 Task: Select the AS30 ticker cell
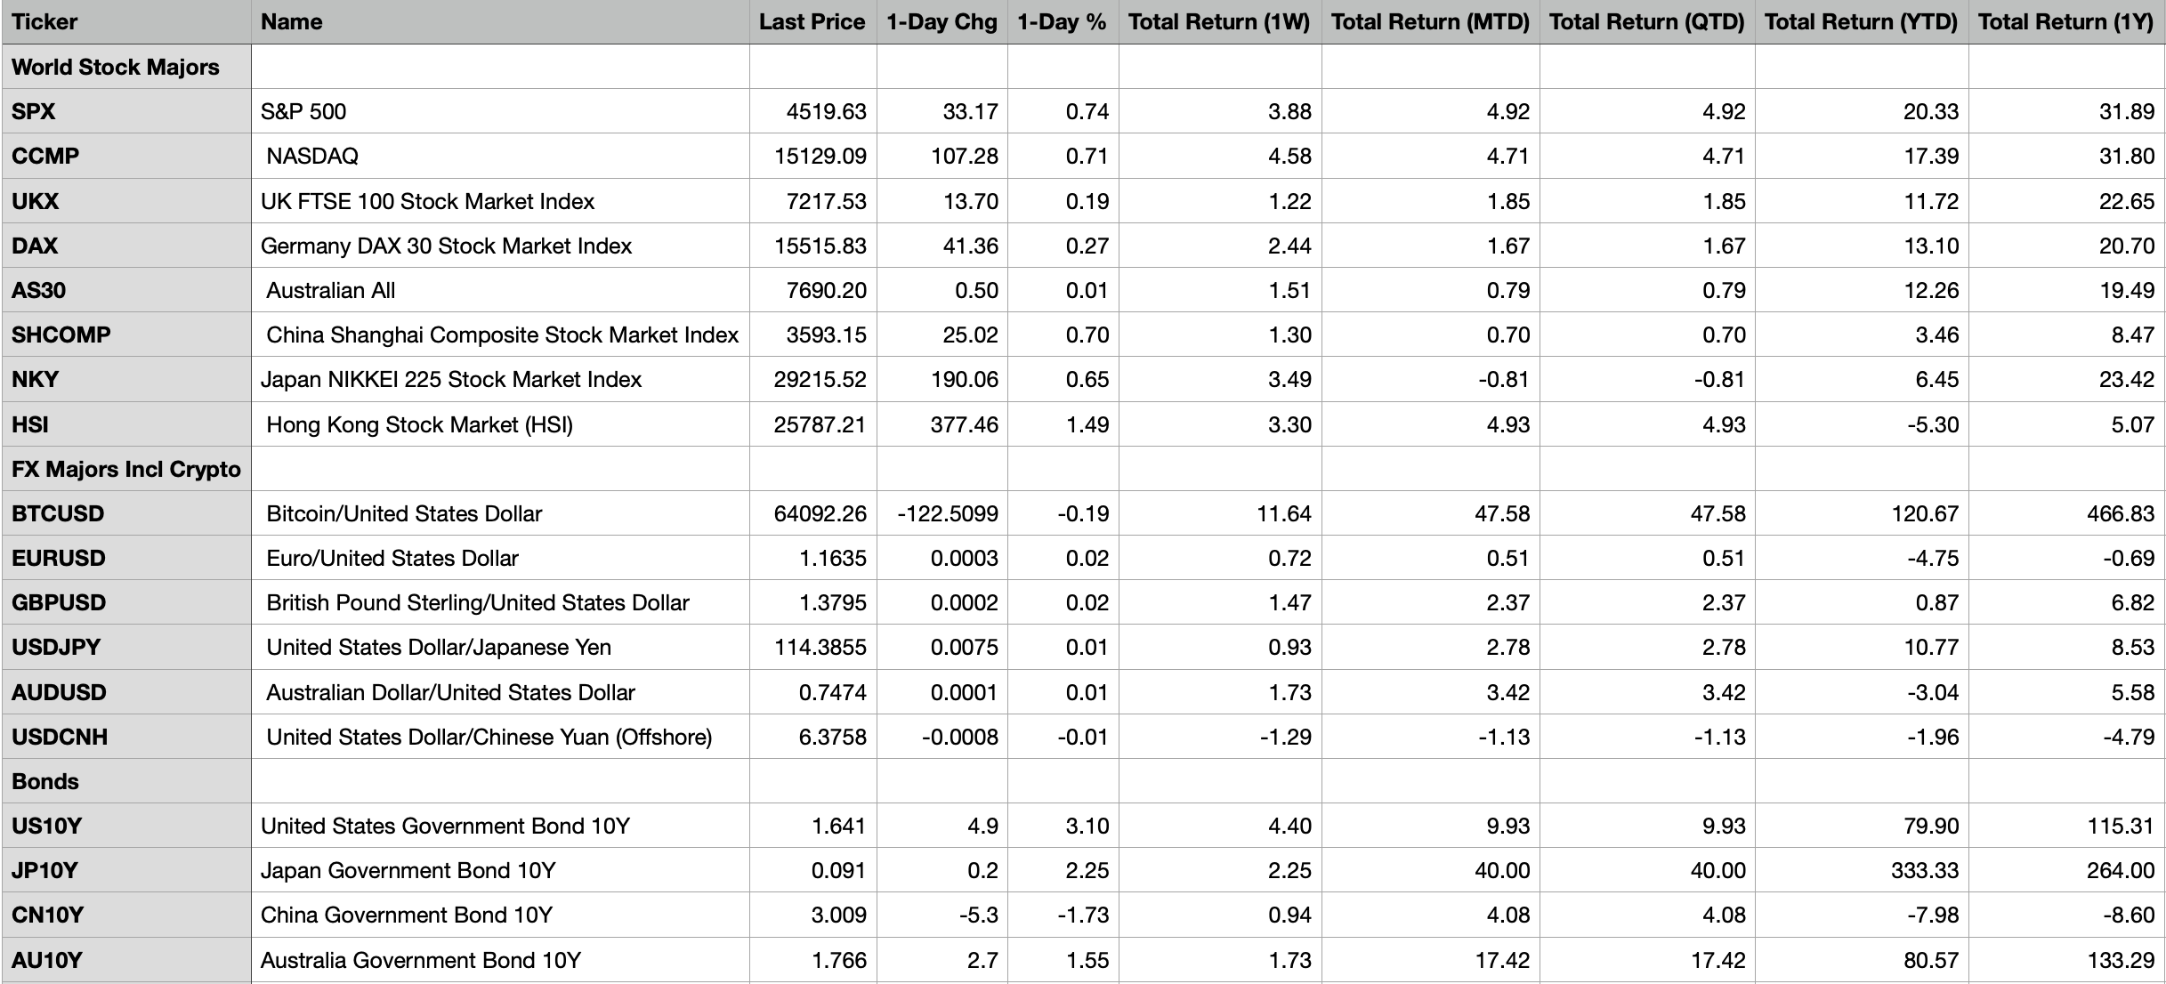pos(126,290)
